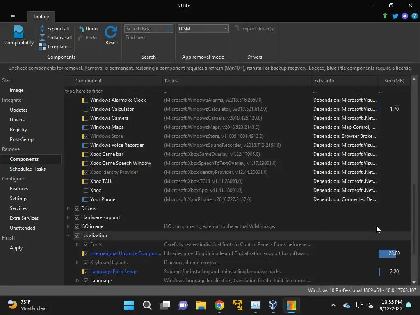Click the Collapse all icon
The width and height of the screenshot is (420, 315).
(42, 37)
